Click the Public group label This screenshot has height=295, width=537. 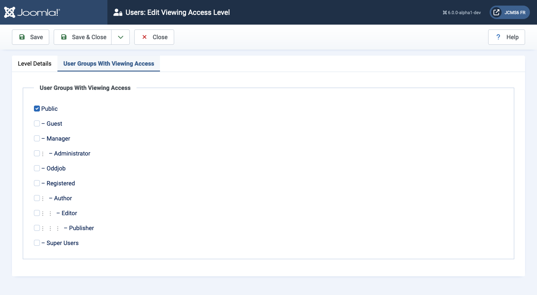50,109
